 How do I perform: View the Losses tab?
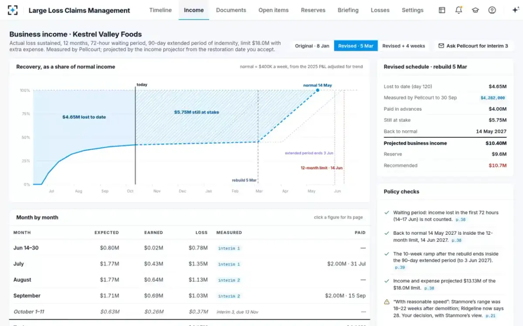380,10
